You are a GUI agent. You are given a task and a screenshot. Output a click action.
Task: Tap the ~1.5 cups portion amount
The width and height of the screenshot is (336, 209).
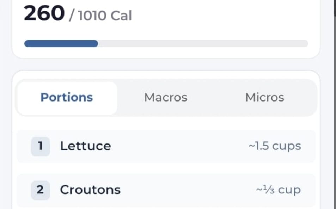click(275, 146)
